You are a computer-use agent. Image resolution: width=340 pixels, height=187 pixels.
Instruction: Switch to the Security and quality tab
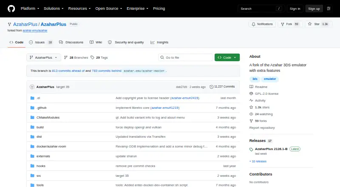click(126, 42)
